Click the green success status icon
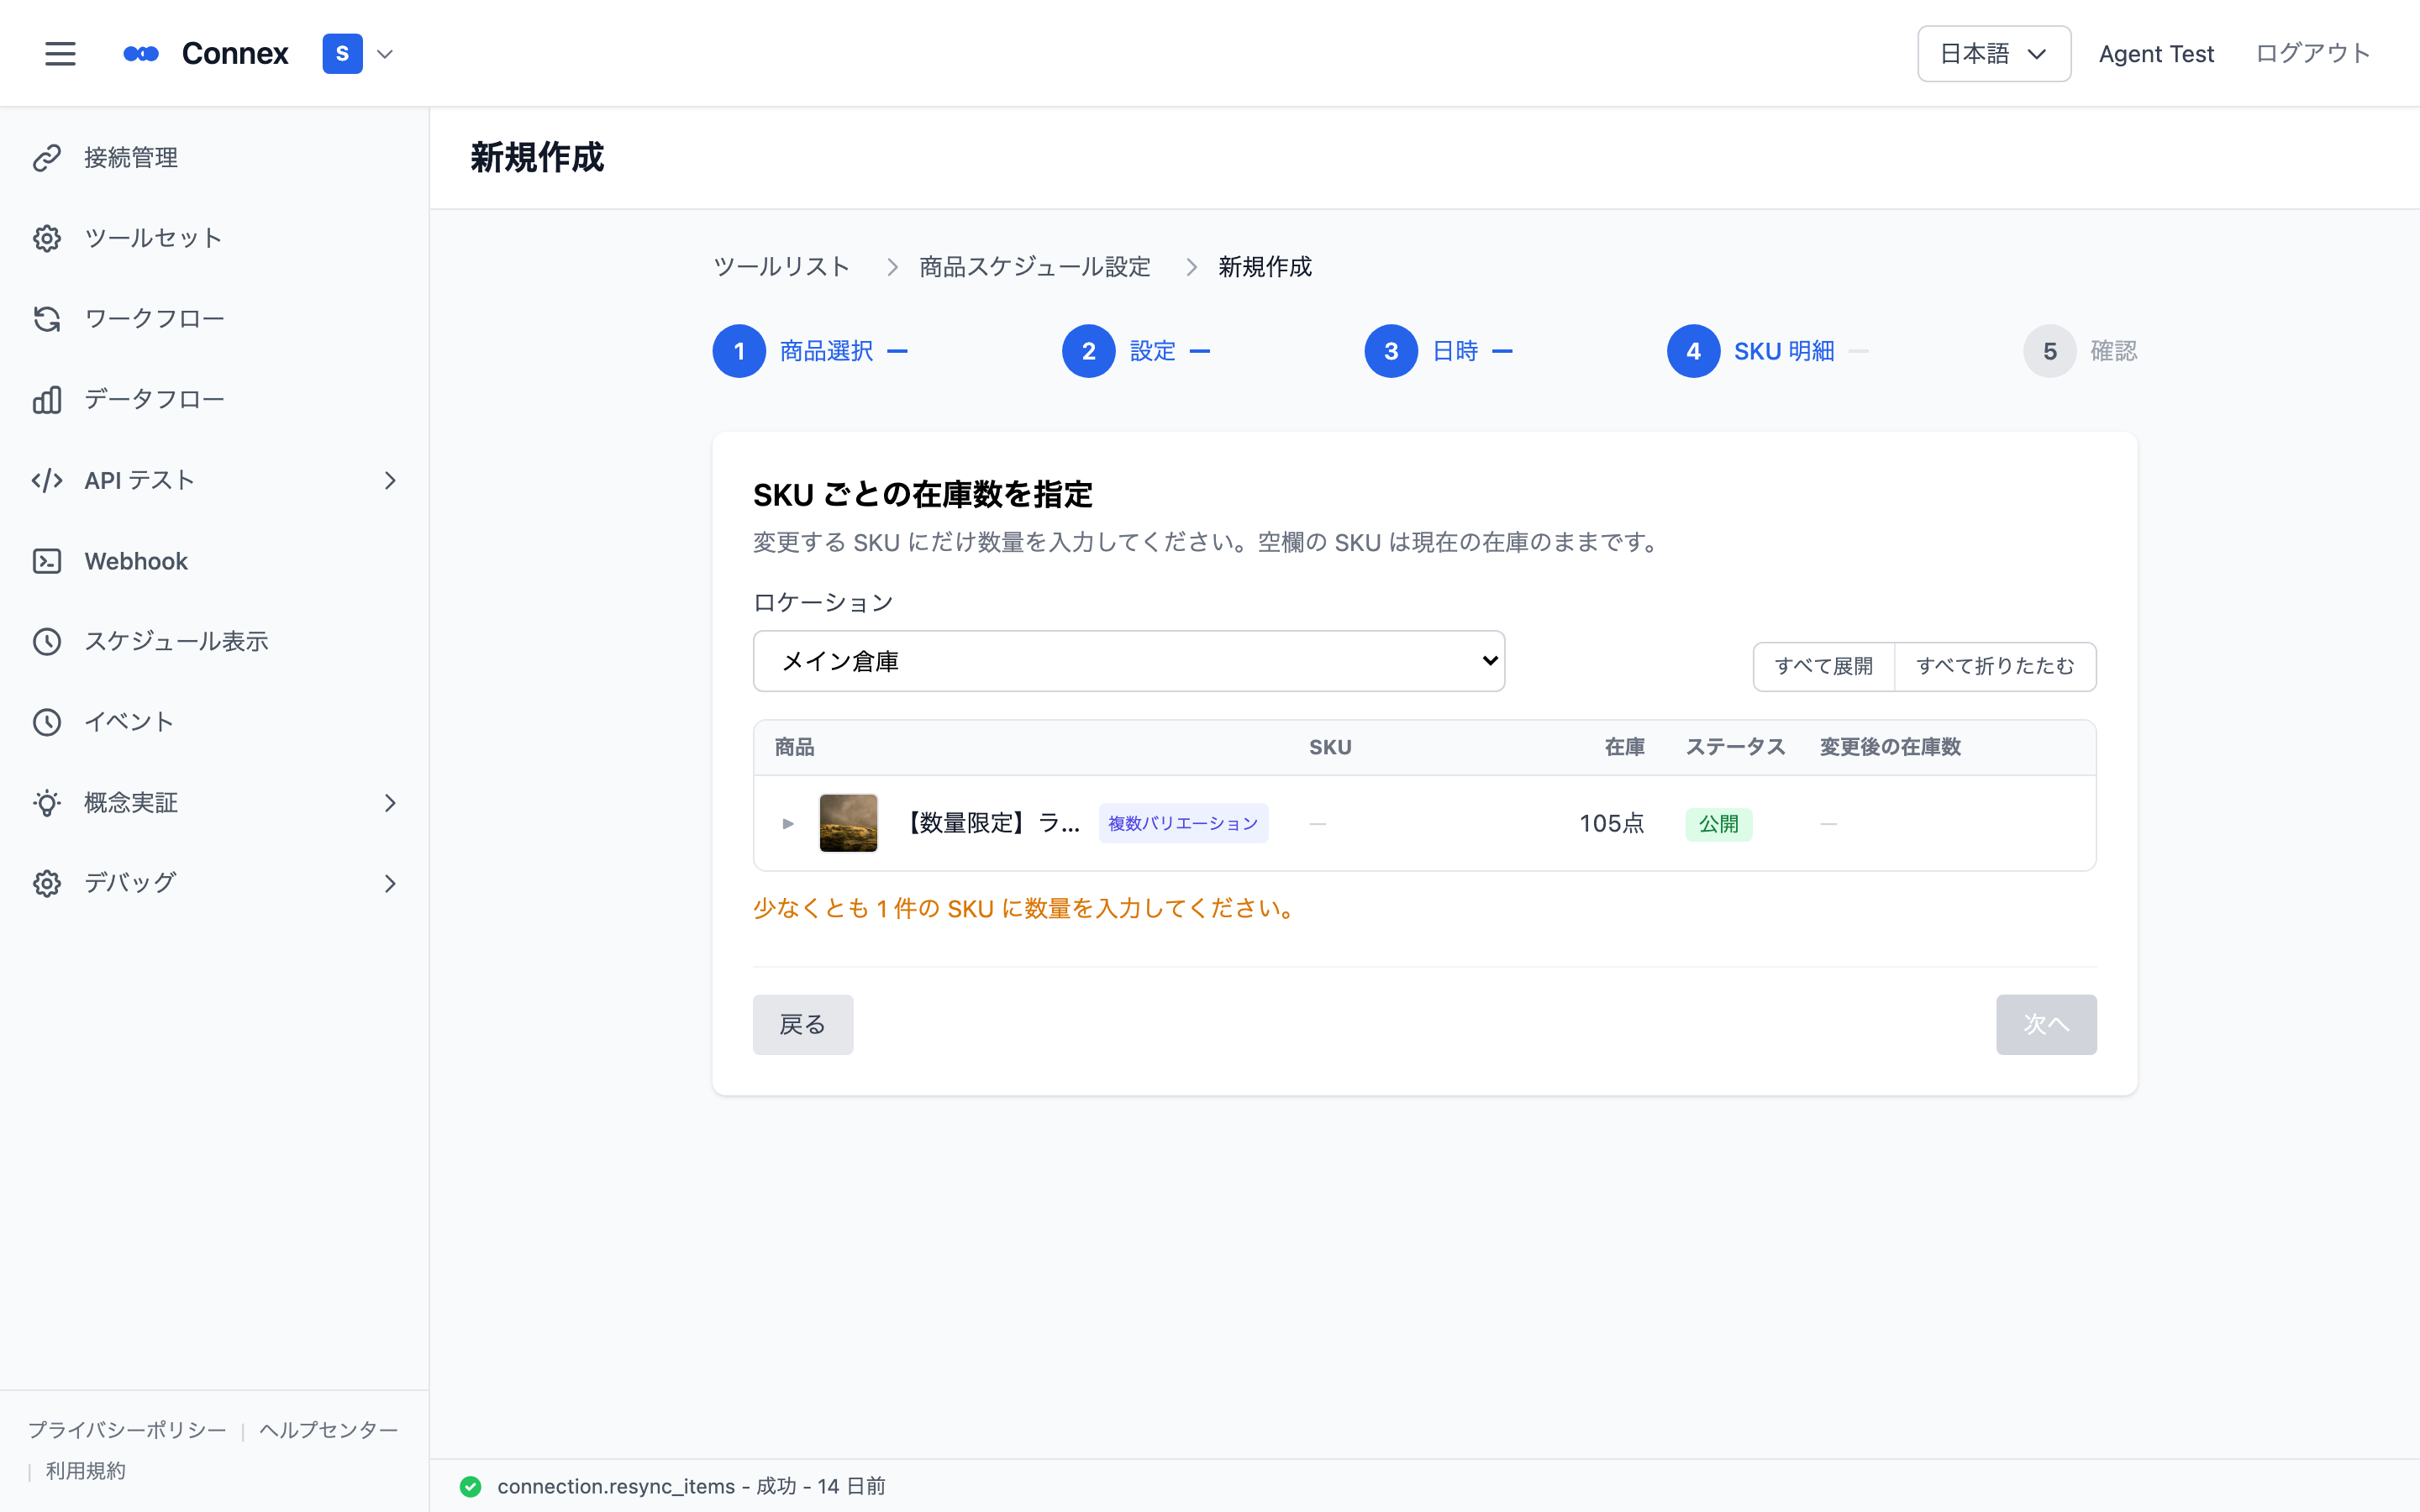 tap(470, 1487)
